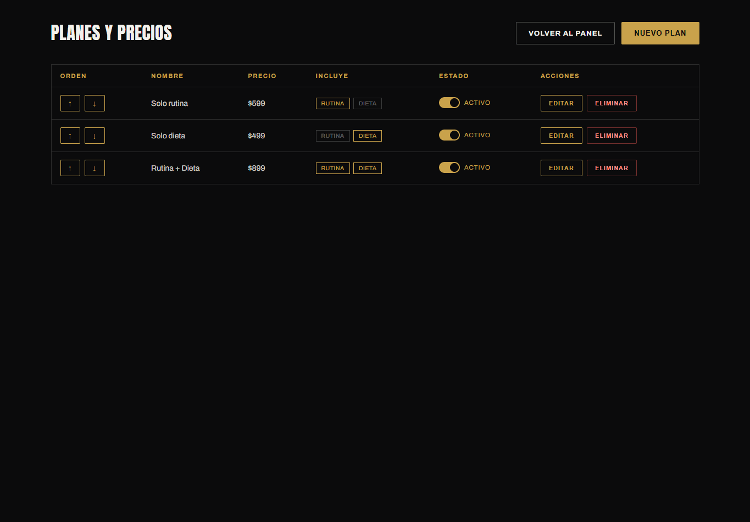
Task: Click Rutina tag in Rutina + Dieta row
Action: (332, 168)
